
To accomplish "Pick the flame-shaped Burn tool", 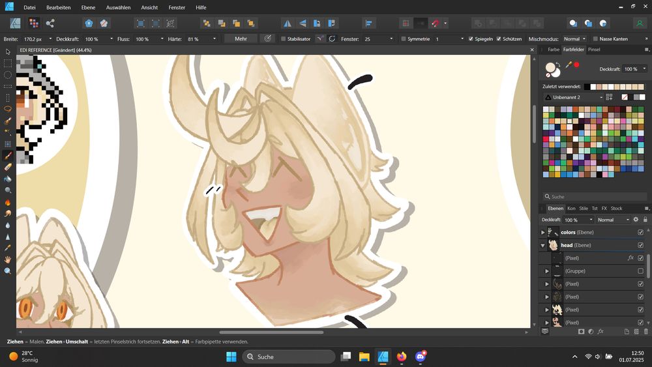I will tap(8, 203).
